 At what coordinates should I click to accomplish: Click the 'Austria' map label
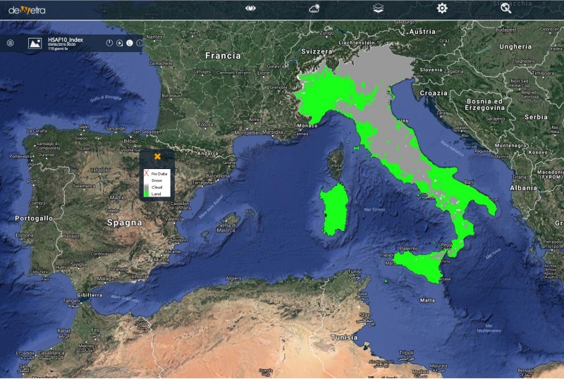(x=422, y=32)
